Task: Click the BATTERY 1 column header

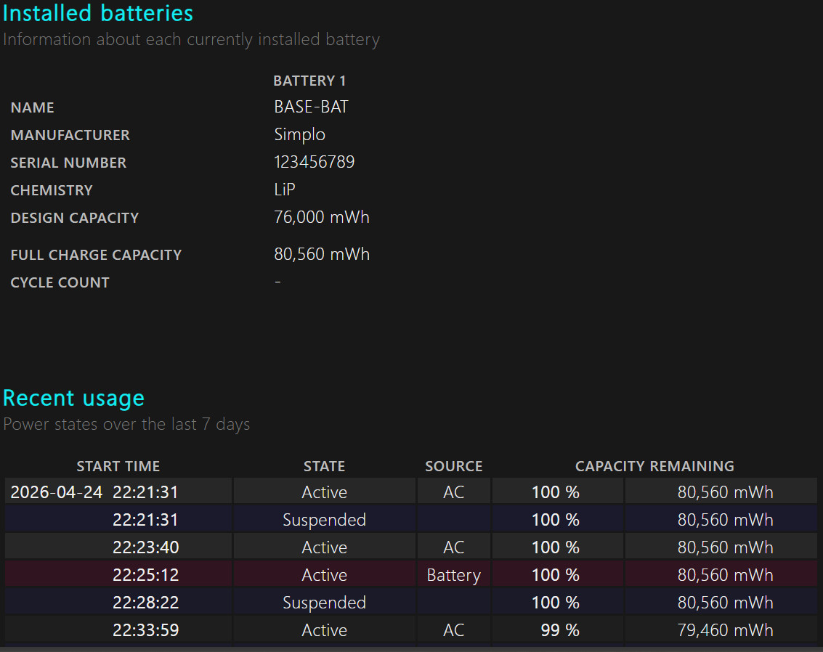Action: [309, 81]
